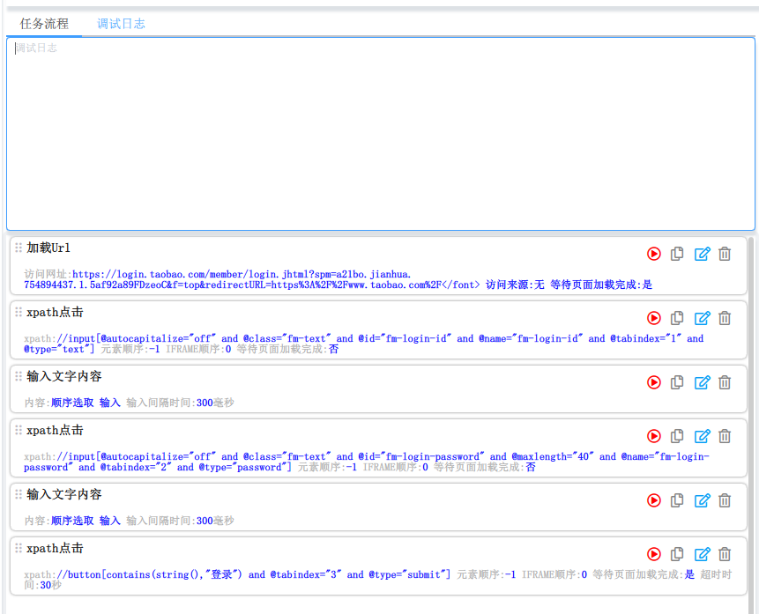Copy the 登录 button xpath点击 step
This screenshot has height=614, width=759.
[x=677, y=554]
